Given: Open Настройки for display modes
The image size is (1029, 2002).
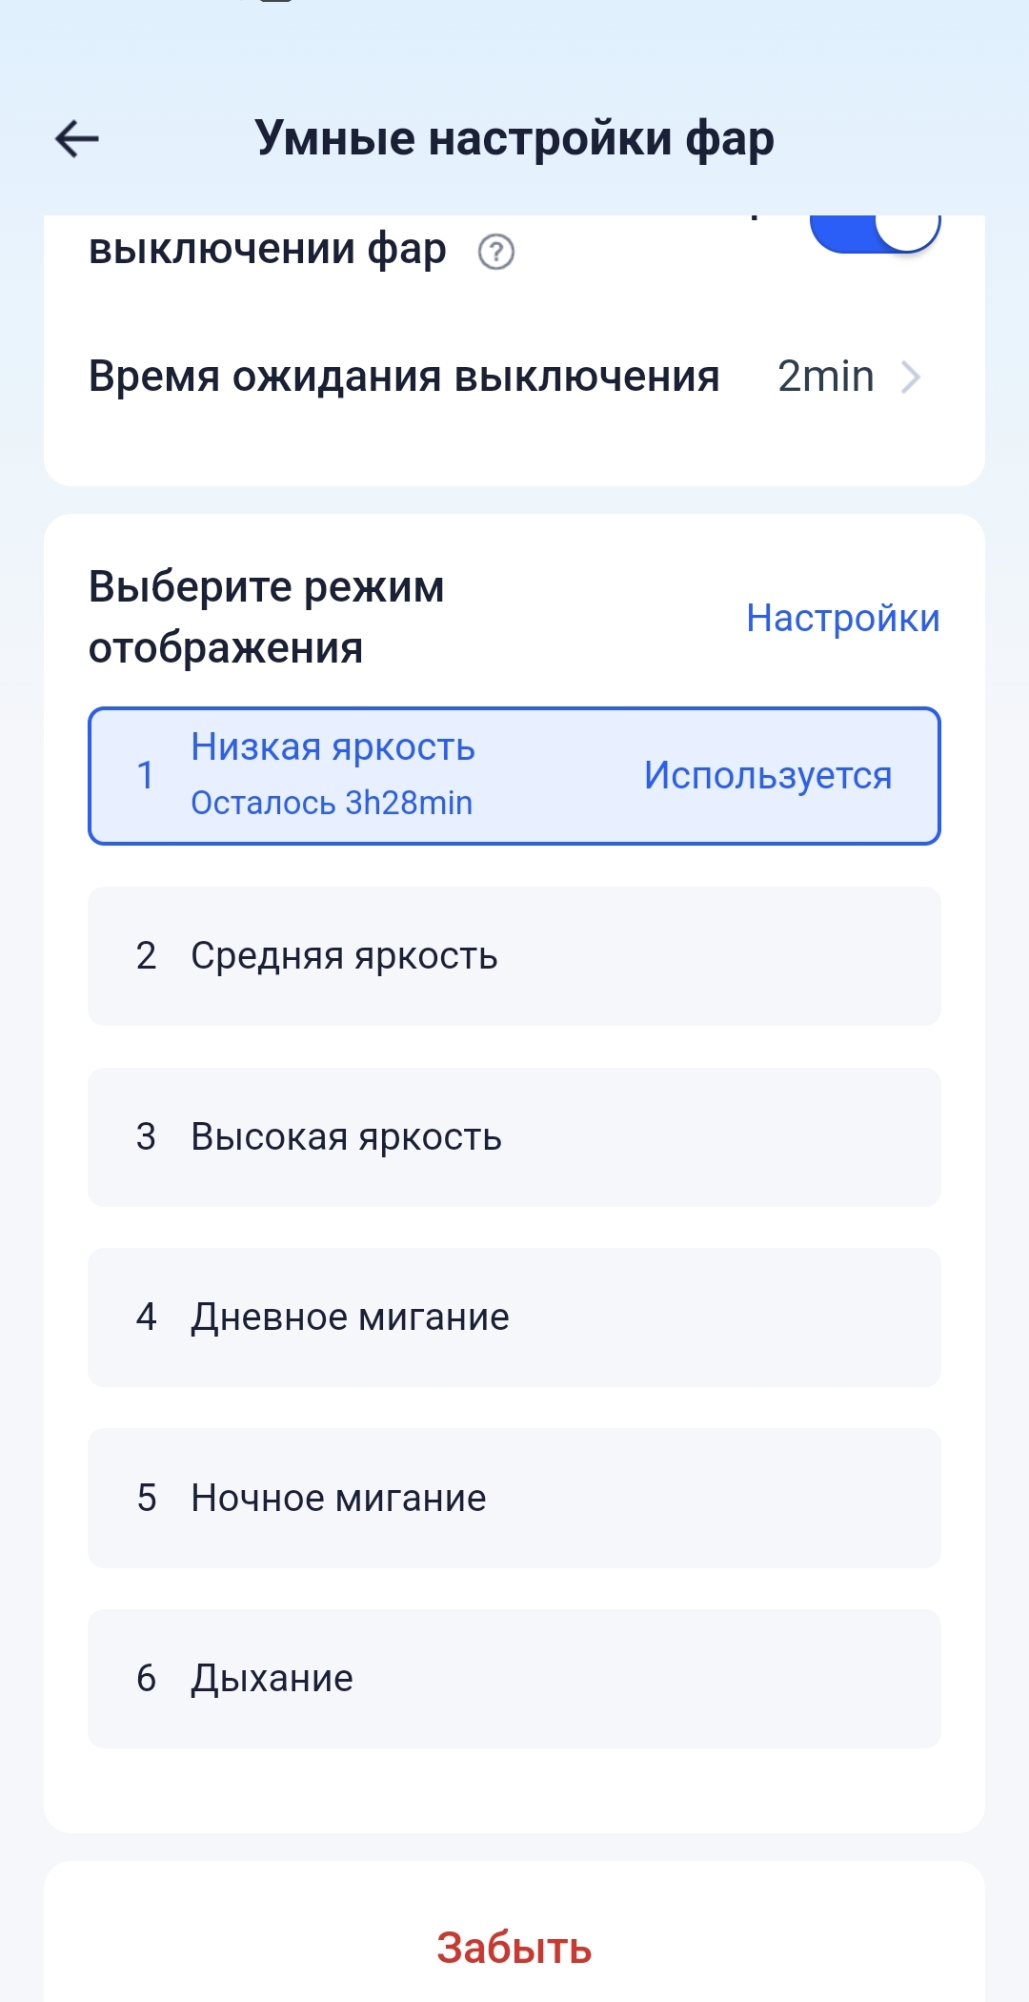Looking at the screenshot, I should (842, 618).
